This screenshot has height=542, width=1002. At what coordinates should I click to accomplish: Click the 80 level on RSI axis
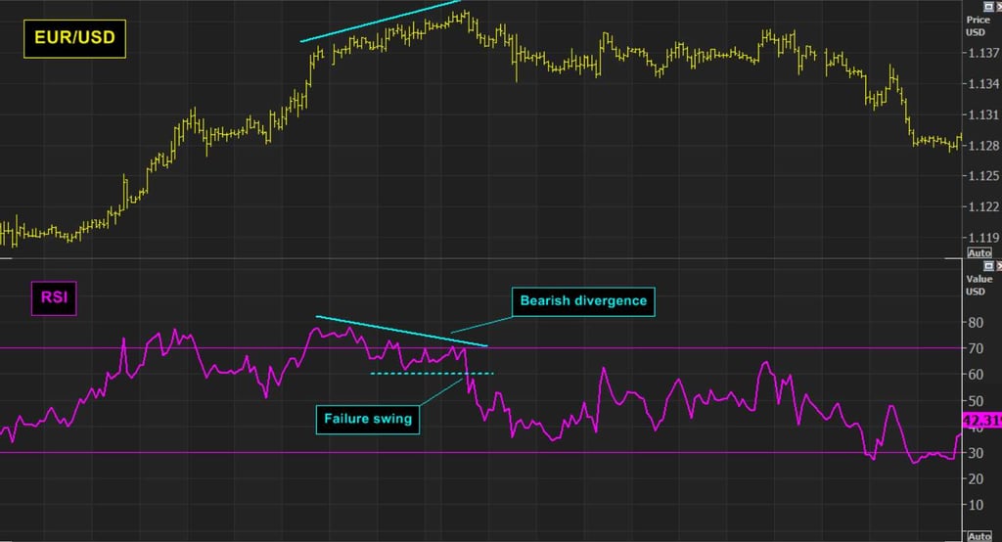976,323
